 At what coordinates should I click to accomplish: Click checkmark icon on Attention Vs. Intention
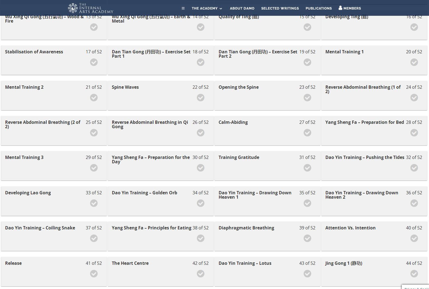[x=414, y=238]
